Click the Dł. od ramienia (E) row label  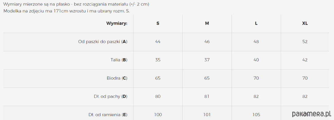pos(108,114)
